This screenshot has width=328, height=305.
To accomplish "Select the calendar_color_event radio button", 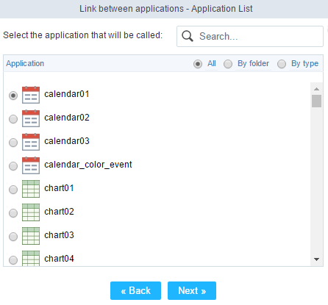I will pyautogui.click(x=13, y=166).
